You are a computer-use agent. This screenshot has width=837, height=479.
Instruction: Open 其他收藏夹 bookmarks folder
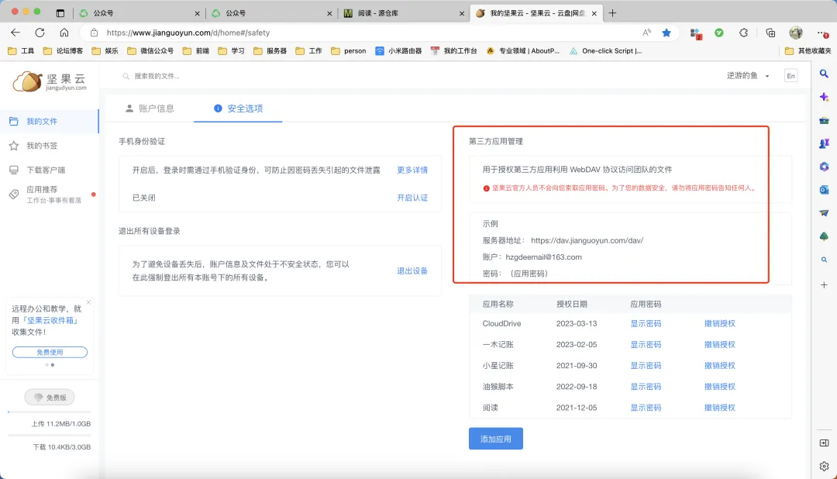click(x=808, y=50)
